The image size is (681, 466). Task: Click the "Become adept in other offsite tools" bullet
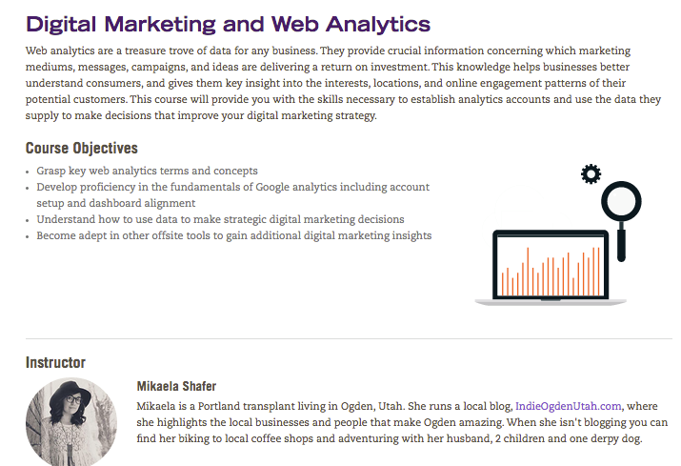[233, 235]
